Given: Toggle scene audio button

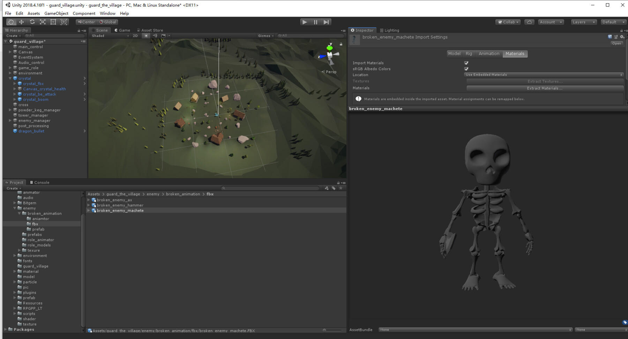Looking at the screenshot, I should pos(155,36).
